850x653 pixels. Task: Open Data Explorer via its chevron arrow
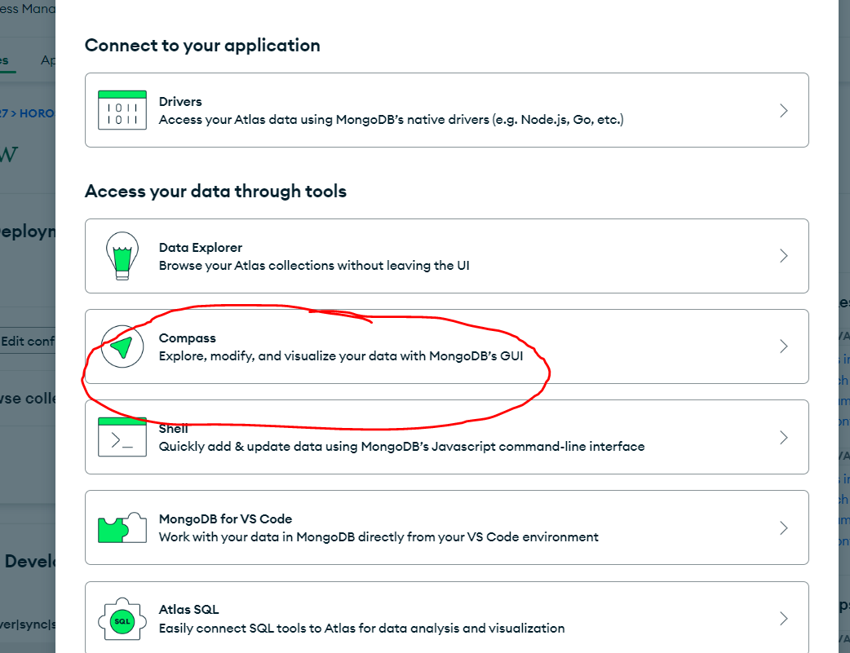click(x=783, y=256)
